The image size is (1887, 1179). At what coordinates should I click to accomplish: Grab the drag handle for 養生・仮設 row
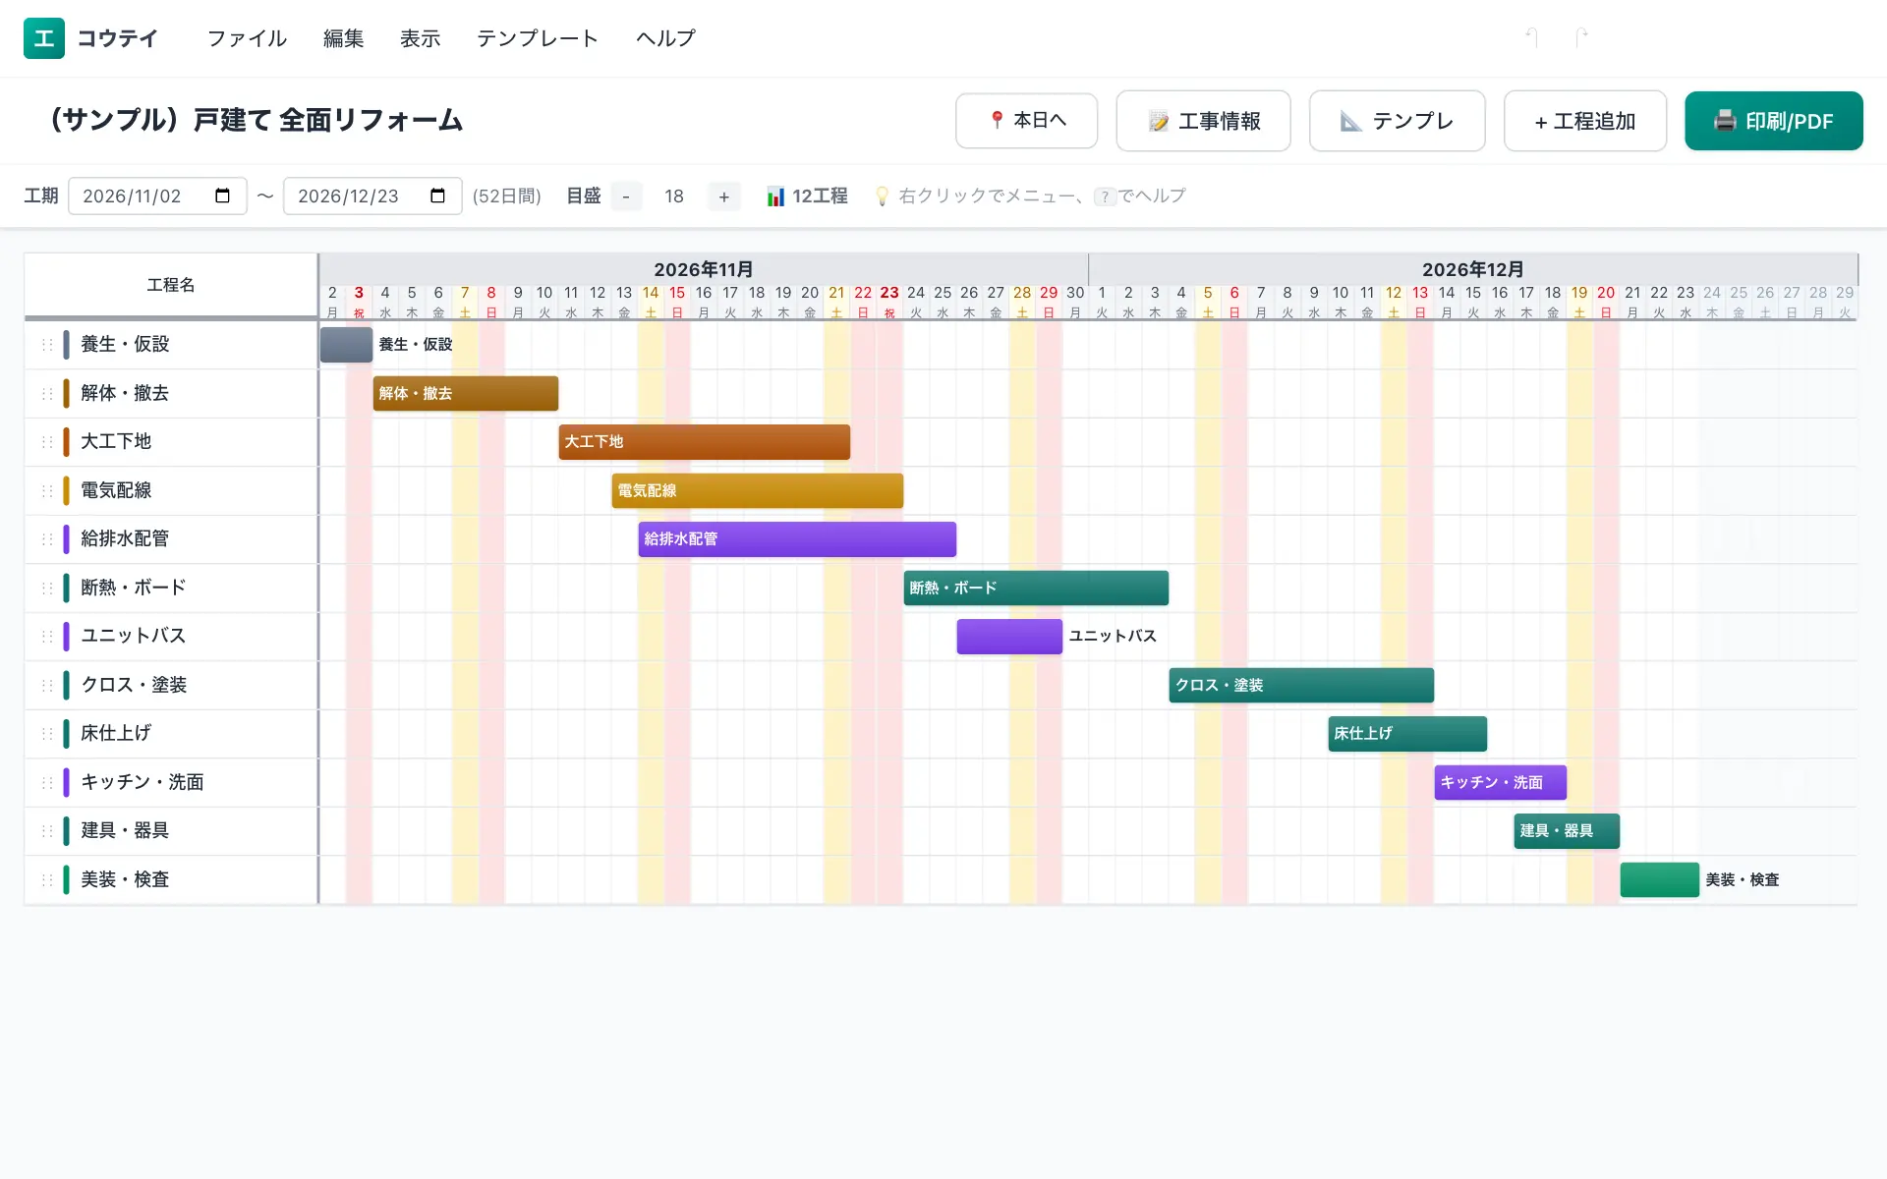[x=46, y=344]
